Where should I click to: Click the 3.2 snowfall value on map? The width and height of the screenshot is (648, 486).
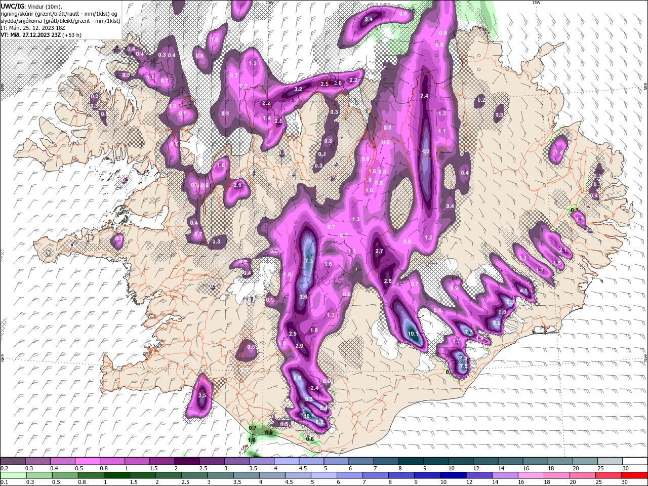(x=298, y=89)
